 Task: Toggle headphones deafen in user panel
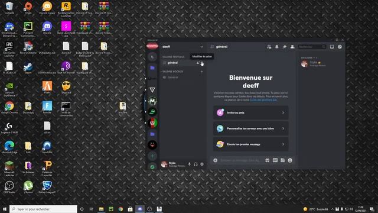(195, 164)
